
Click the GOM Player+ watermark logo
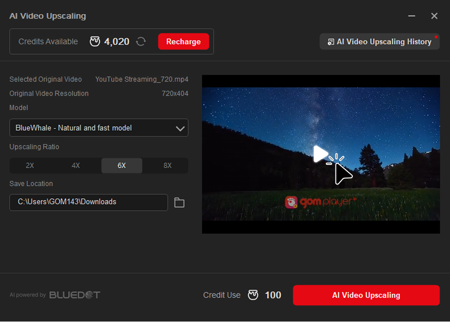pos(321,202)
